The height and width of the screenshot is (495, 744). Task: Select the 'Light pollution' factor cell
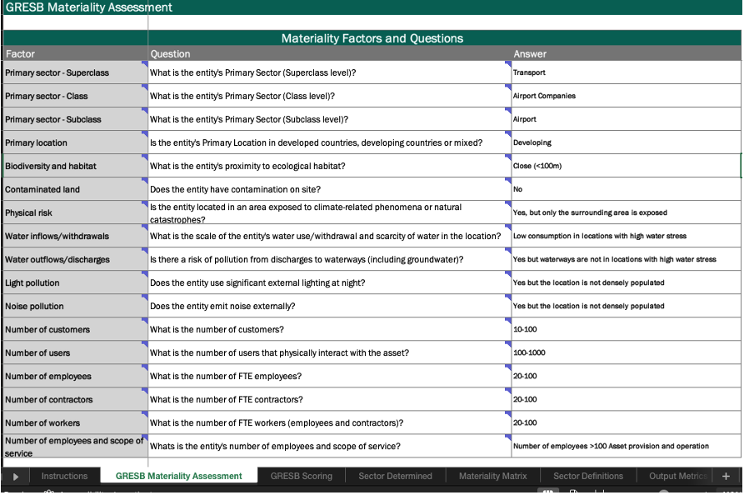76,282
